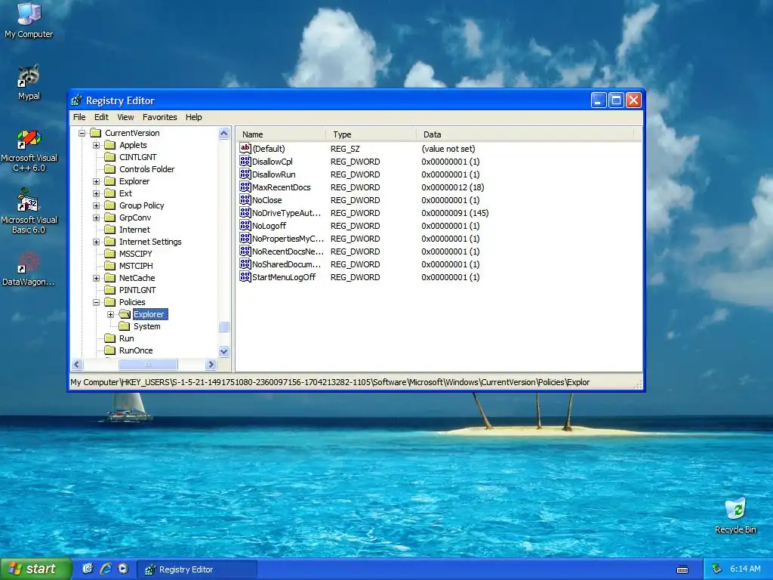Click Registry Editor taskbar button

point(196,569)
